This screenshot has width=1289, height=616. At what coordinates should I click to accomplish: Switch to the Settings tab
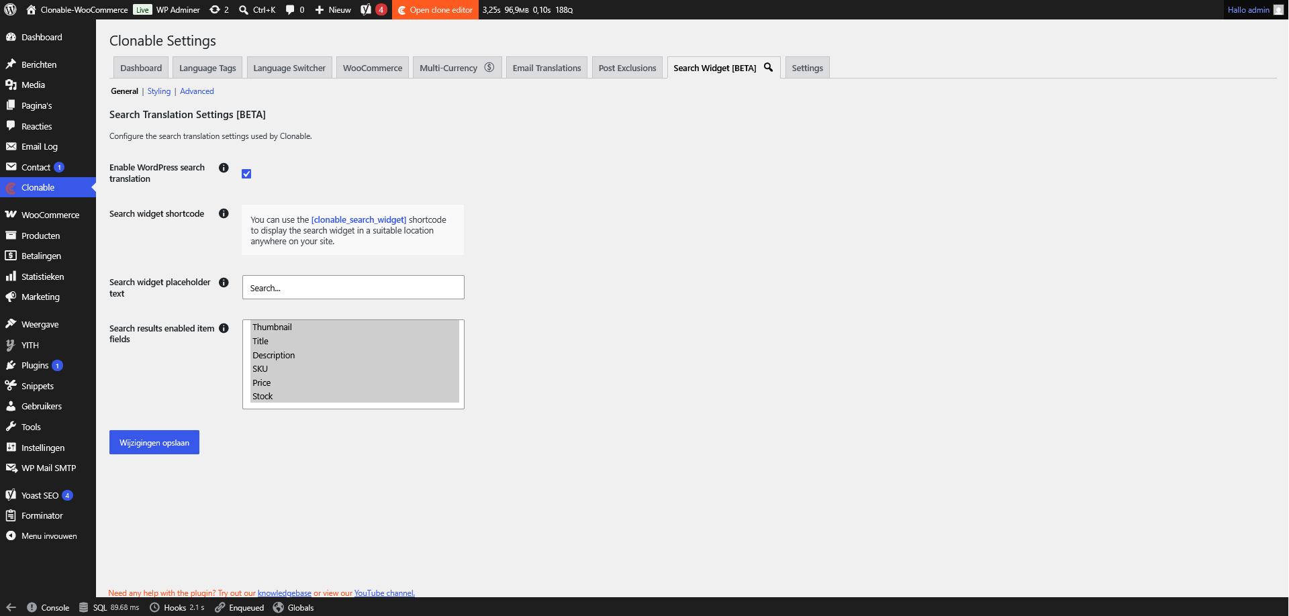coord(807,68)
